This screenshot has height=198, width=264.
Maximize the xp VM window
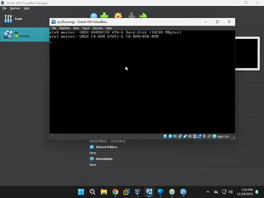217,22
